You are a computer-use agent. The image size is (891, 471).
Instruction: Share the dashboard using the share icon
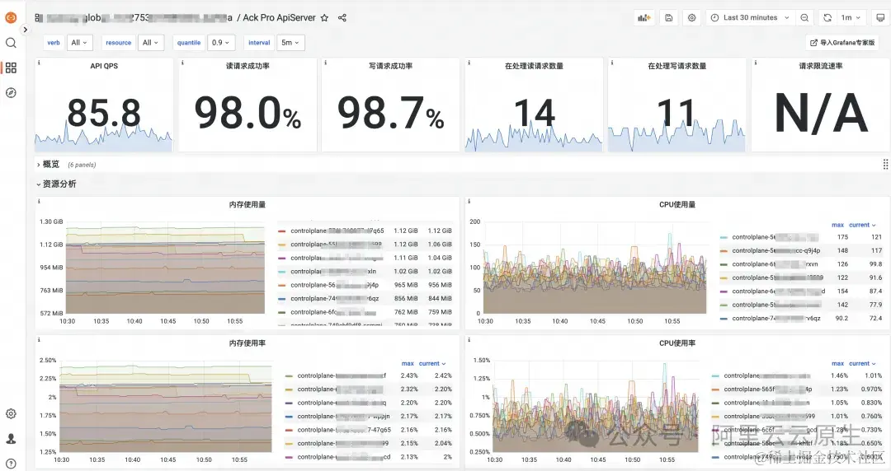[x=342, y=17]
